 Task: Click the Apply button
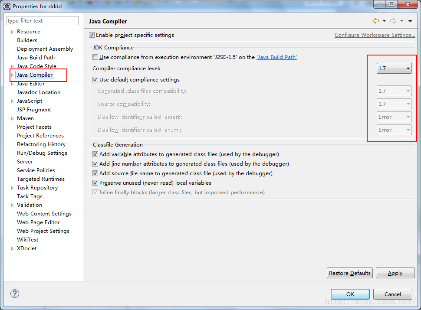395,273
